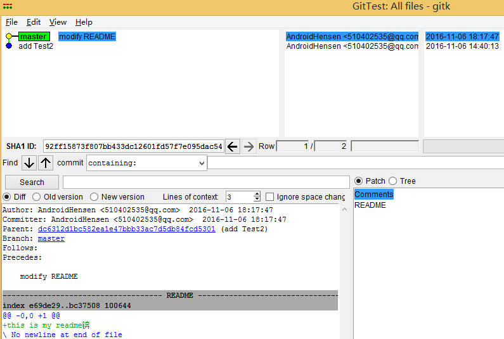Open the Help menu

(x=84, y=22)
